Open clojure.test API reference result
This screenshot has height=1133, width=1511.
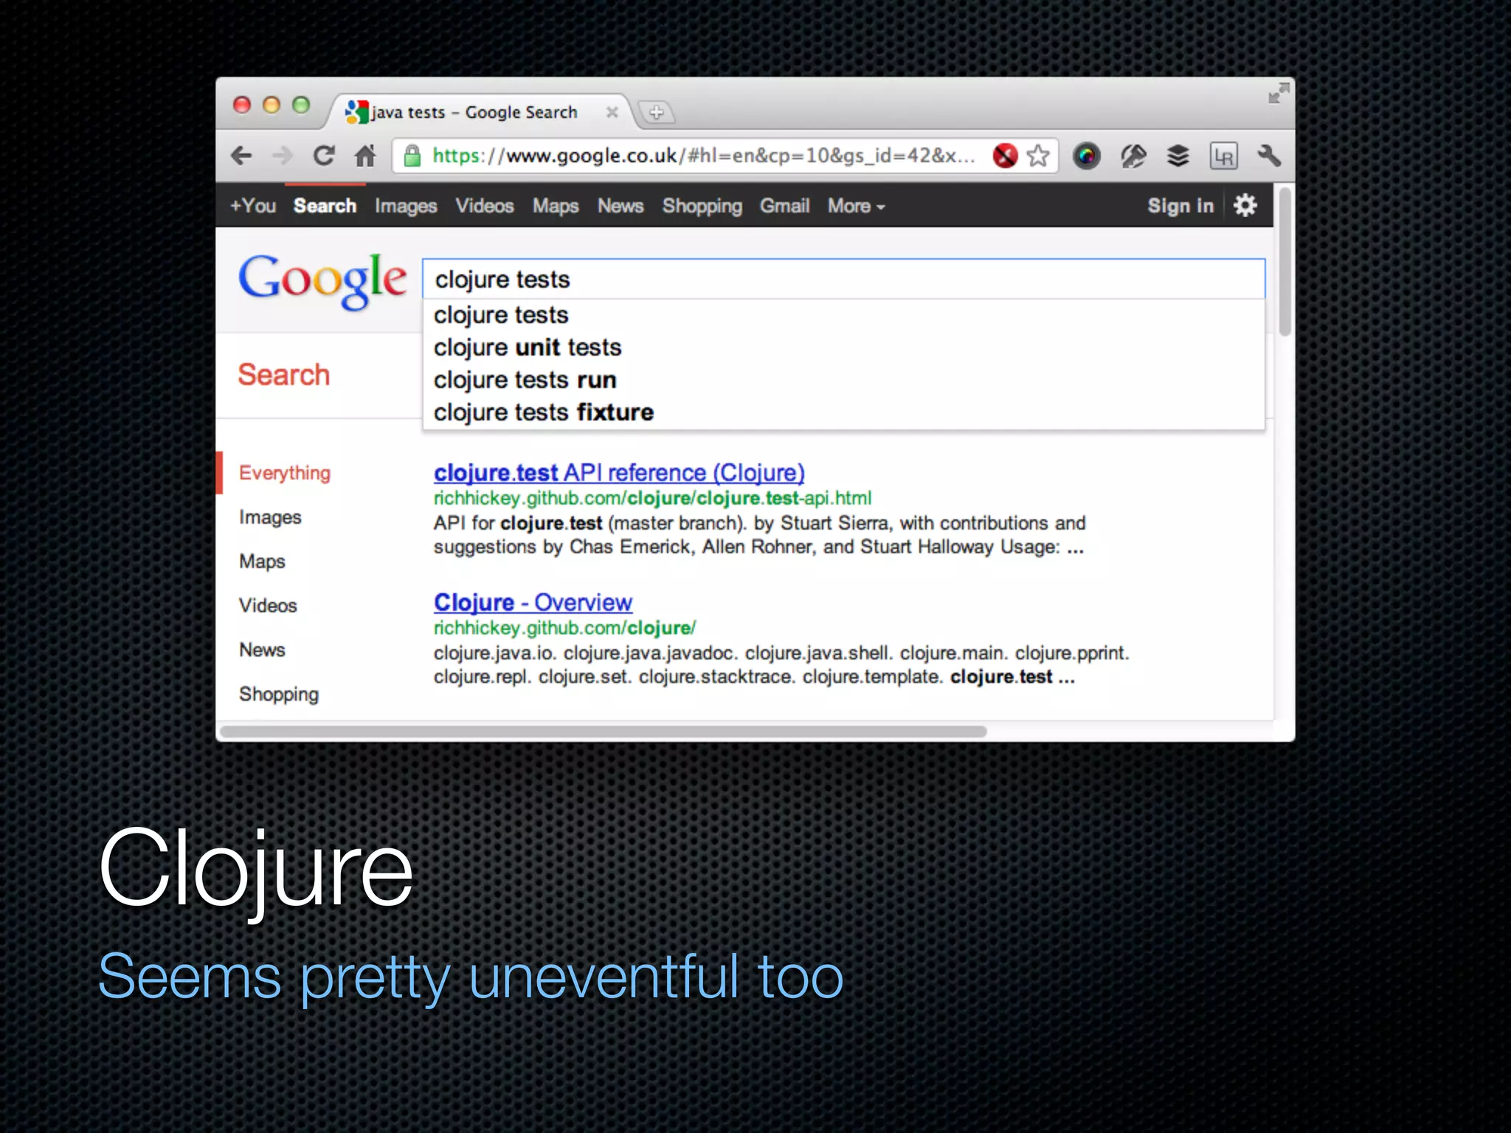pyautogui.click(x=619, y=472)
